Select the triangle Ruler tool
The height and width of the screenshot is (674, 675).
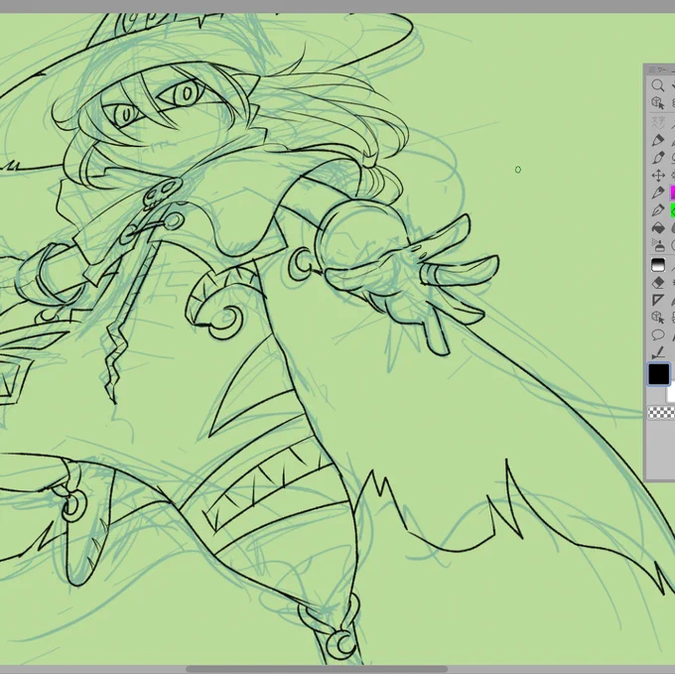(657, 300)
